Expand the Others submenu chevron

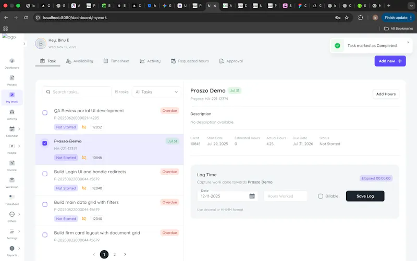pyautogui.click(x=19, y=214)
